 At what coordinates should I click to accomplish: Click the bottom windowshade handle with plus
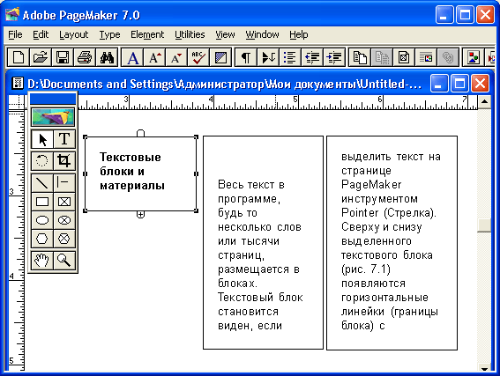(x=140, y=215)
